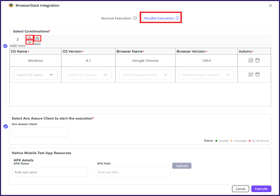
Task: Click the Enter apk name field
Action: tap(49, 172)
